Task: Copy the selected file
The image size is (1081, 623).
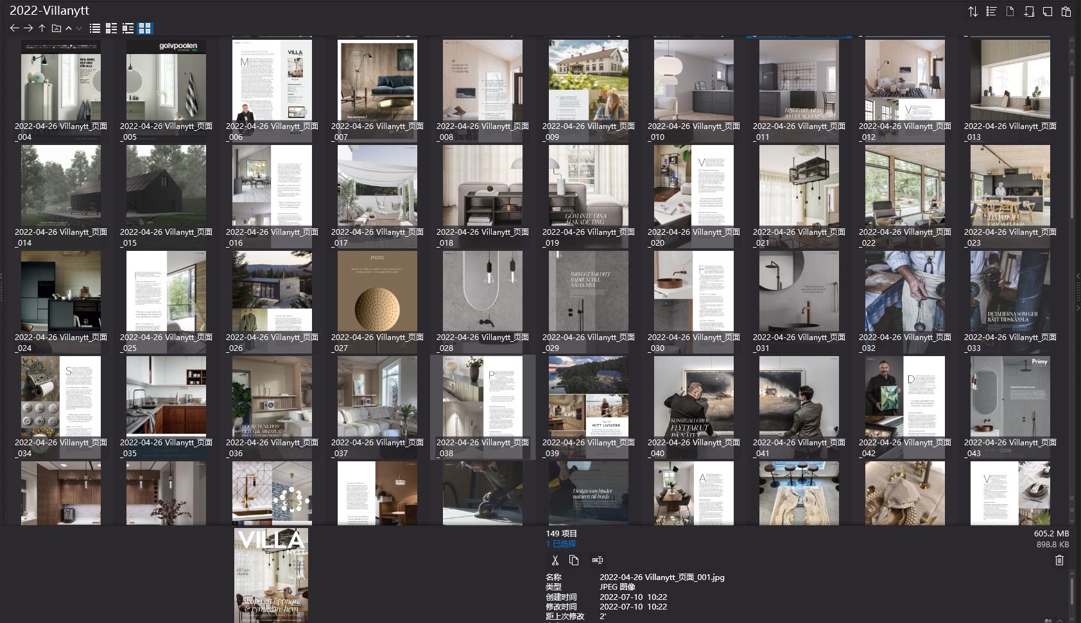Action: tap(574, 560)
